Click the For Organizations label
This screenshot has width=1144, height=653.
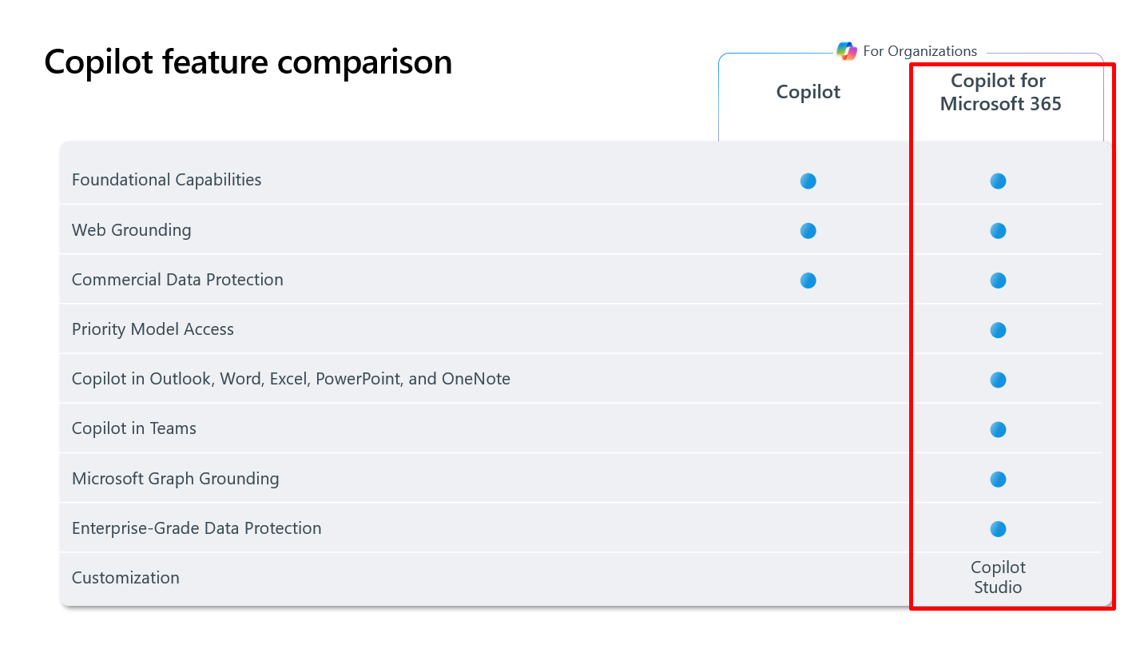point(920,51)
